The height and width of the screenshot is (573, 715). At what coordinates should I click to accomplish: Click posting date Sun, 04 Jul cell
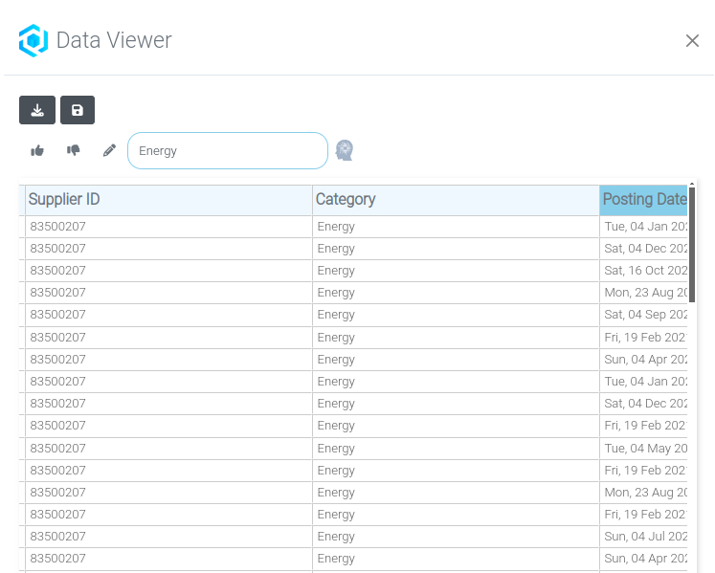pyautogui.click(x=645, y=537)
